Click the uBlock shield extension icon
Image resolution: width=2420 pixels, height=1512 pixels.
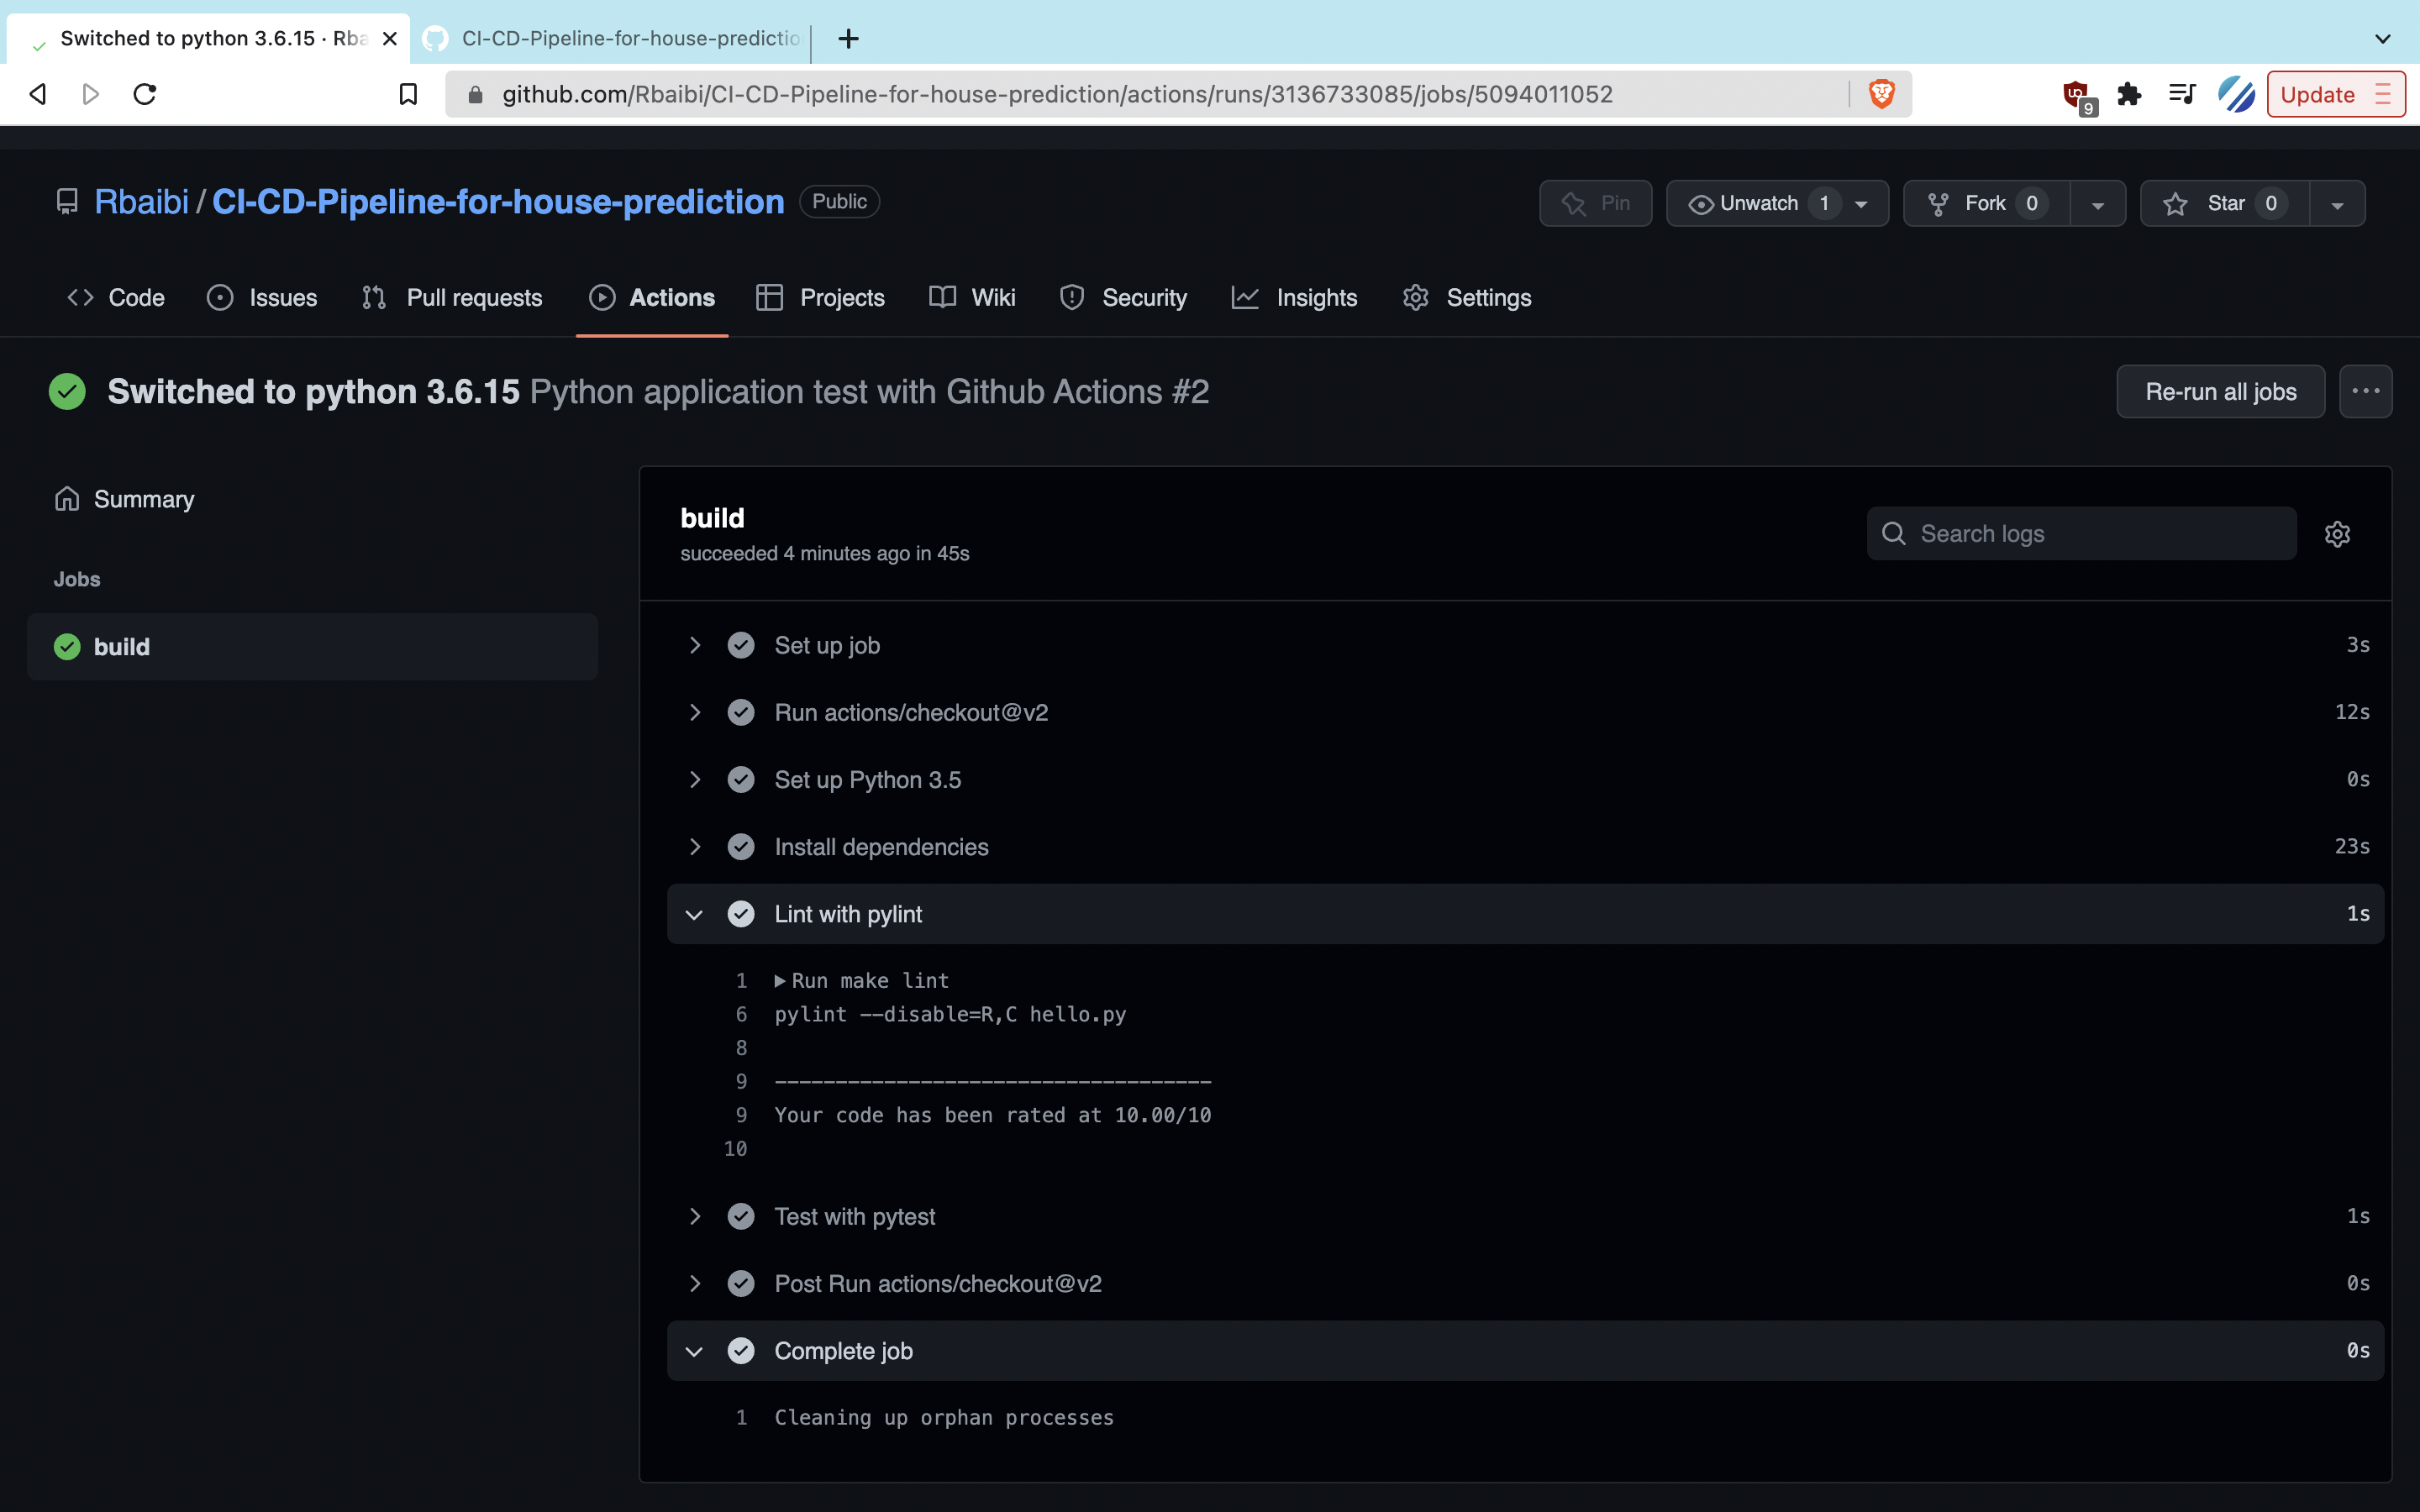pyautogui.click(x=2077, y=94)
